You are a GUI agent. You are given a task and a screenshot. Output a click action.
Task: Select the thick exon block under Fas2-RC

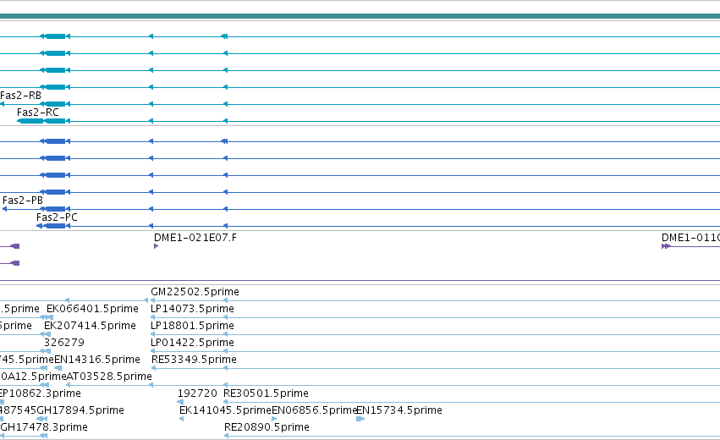click(x=41, y=121)
